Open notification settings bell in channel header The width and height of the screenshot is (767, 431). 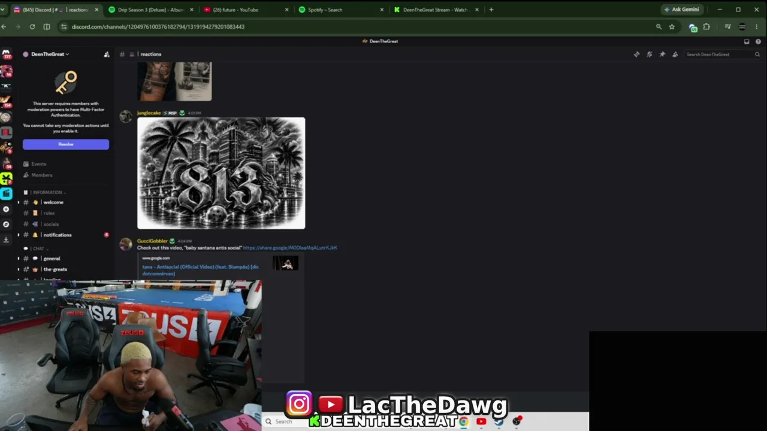click(x=650, y=54)
